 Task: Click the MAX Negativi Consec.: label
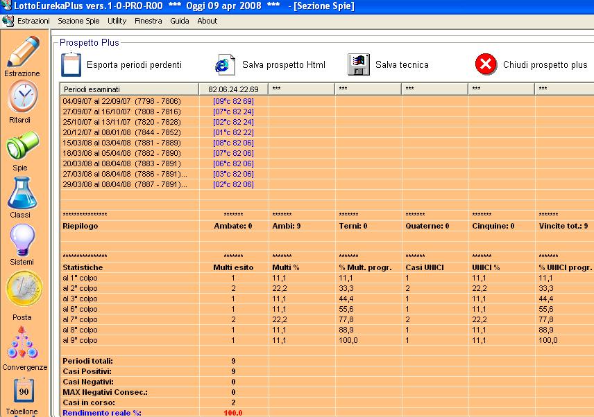click(x=105, y=393)
